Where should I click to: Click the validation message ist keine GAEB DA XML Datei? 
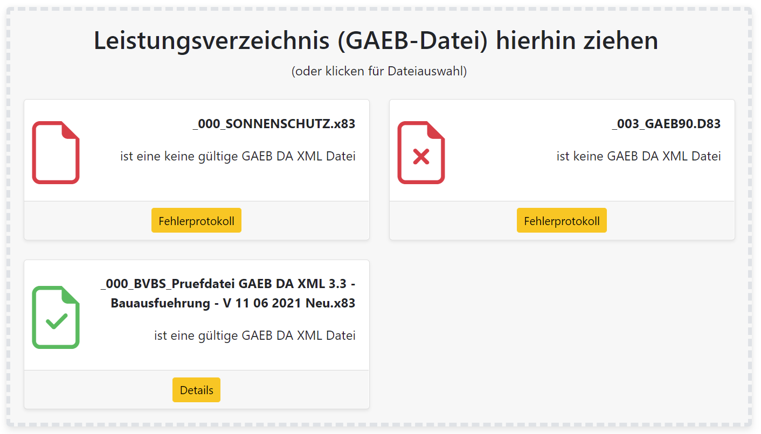[x=639, y=156]
